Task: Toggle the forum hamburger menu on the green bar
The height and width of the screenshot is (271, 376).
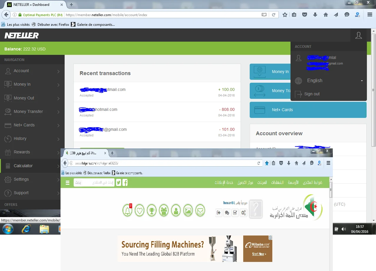Action: (68, 182)
